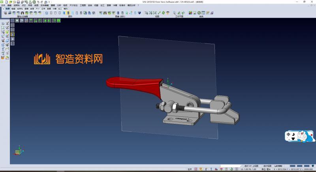Click the 单位: 毫米 units field

point(266,169)
